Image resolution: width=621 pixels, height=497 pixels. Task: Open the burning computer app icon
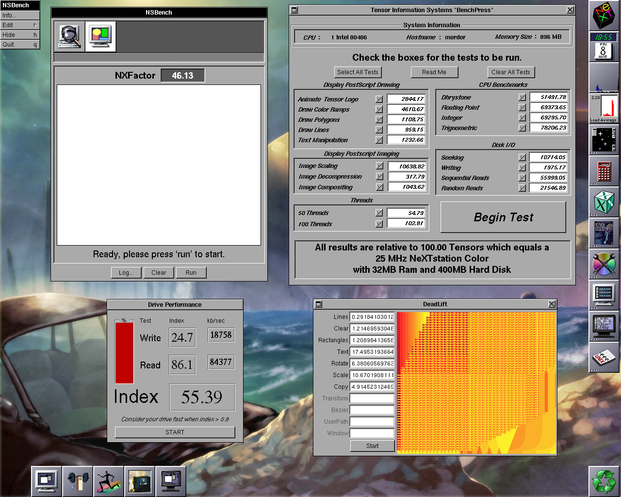point(140,481)
